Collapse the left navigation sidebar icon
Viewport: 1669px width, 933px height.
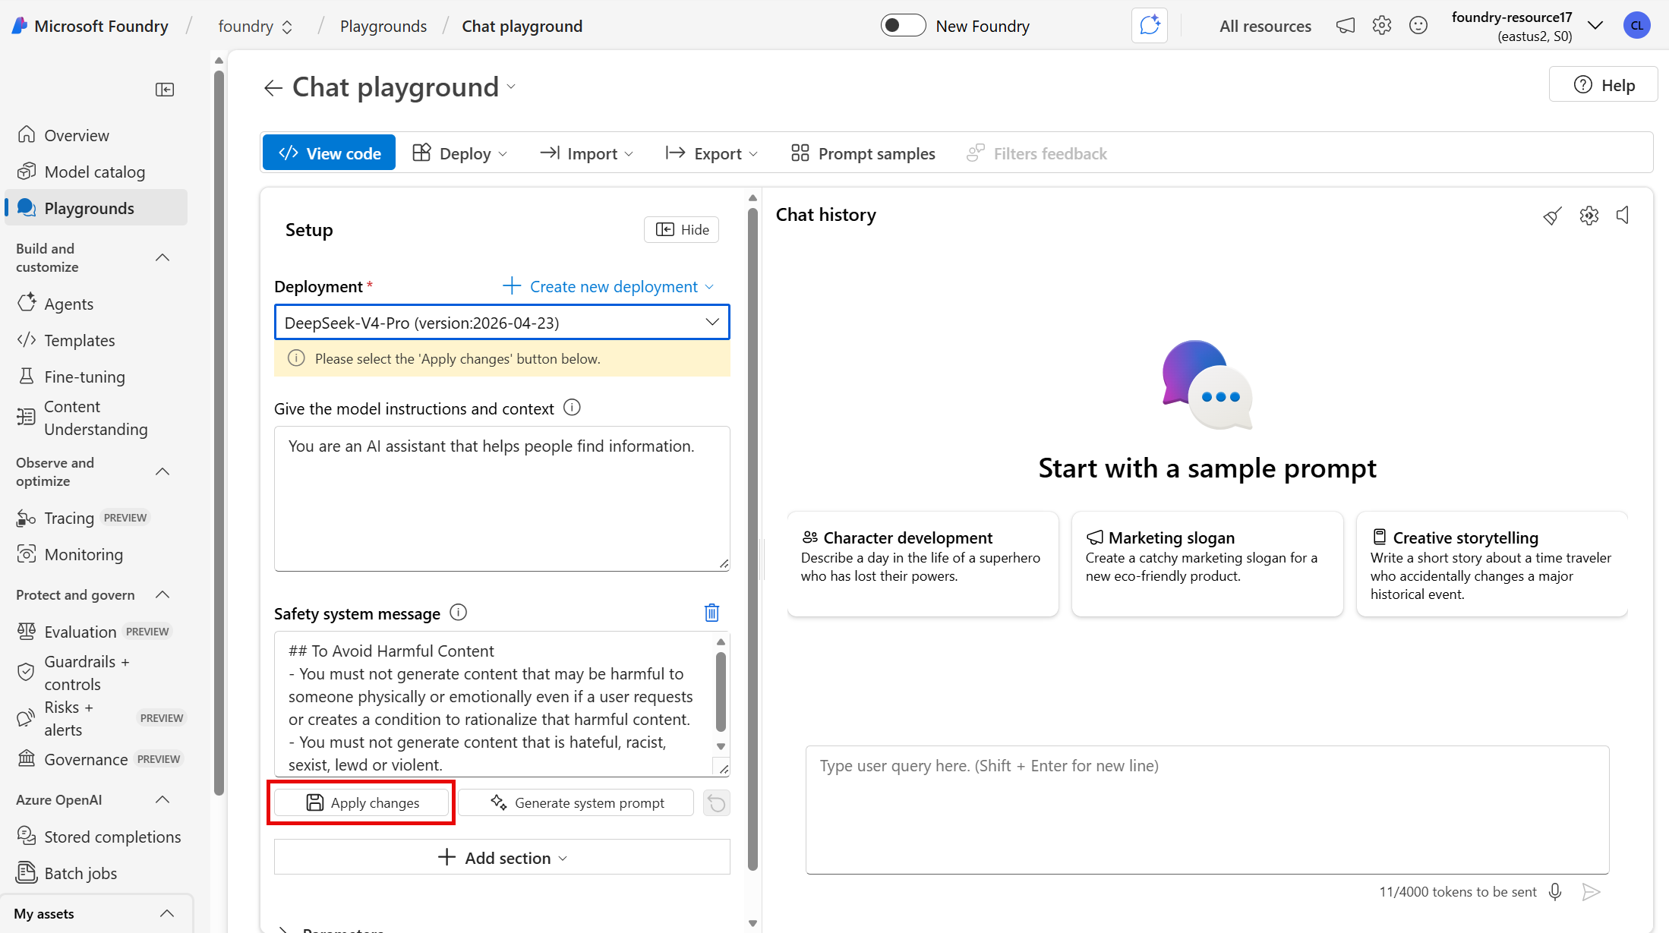[x=165, y=90]
